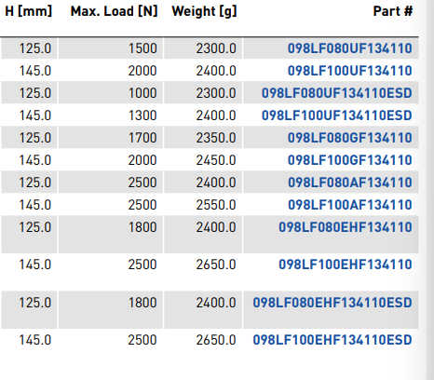Open part link 098LF080GF134110
This screenshot has height=380, width=434.
pos(350,138)
